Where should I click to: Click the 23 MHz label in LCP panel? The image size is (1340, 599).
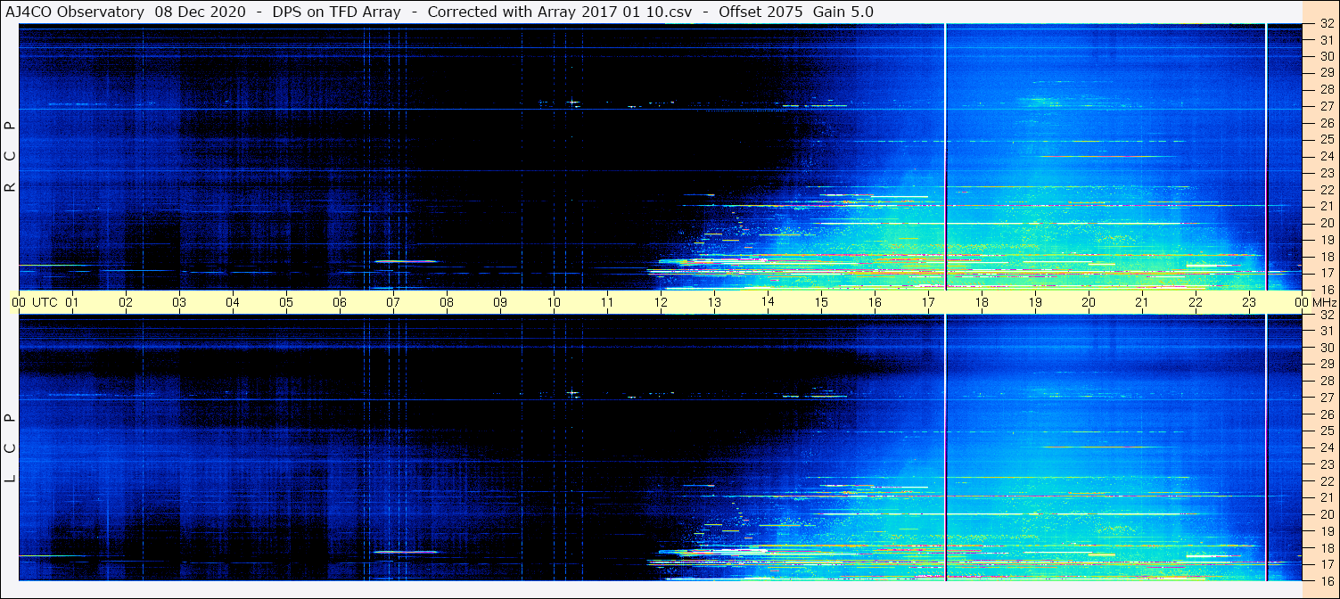(1326, 464)
